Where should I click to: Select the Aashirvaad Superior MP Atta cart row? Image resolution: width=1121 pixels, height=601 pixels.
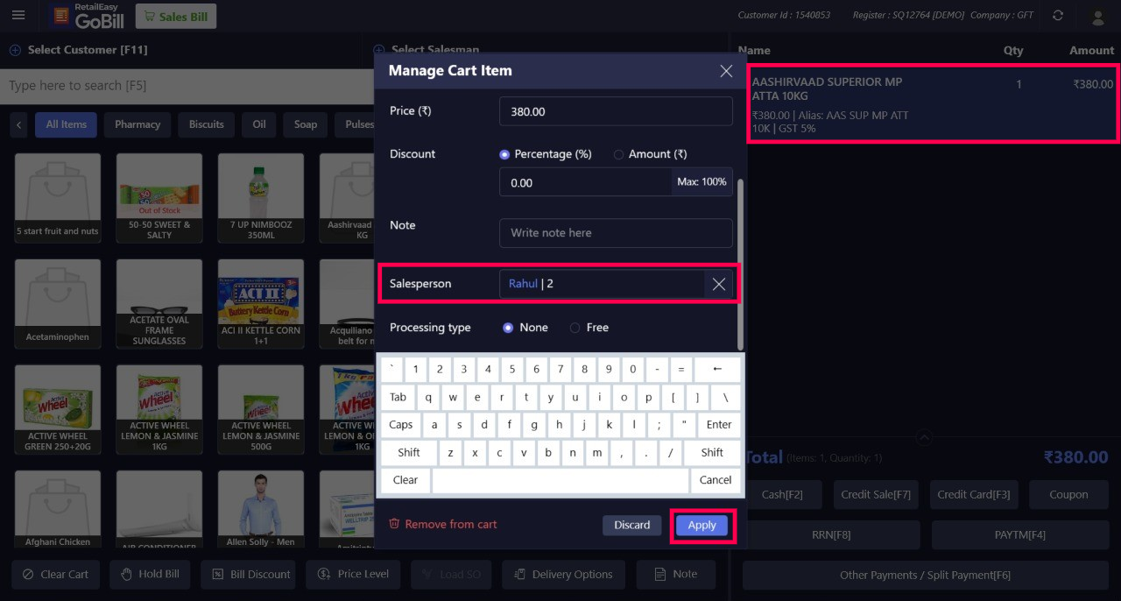933,103
